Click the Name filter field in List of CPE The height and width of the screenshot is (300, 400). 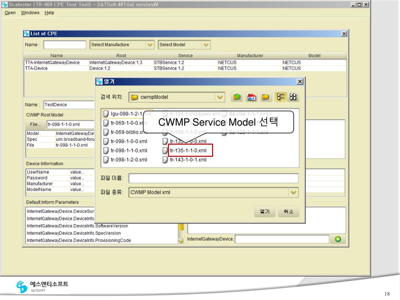(65, 45)
